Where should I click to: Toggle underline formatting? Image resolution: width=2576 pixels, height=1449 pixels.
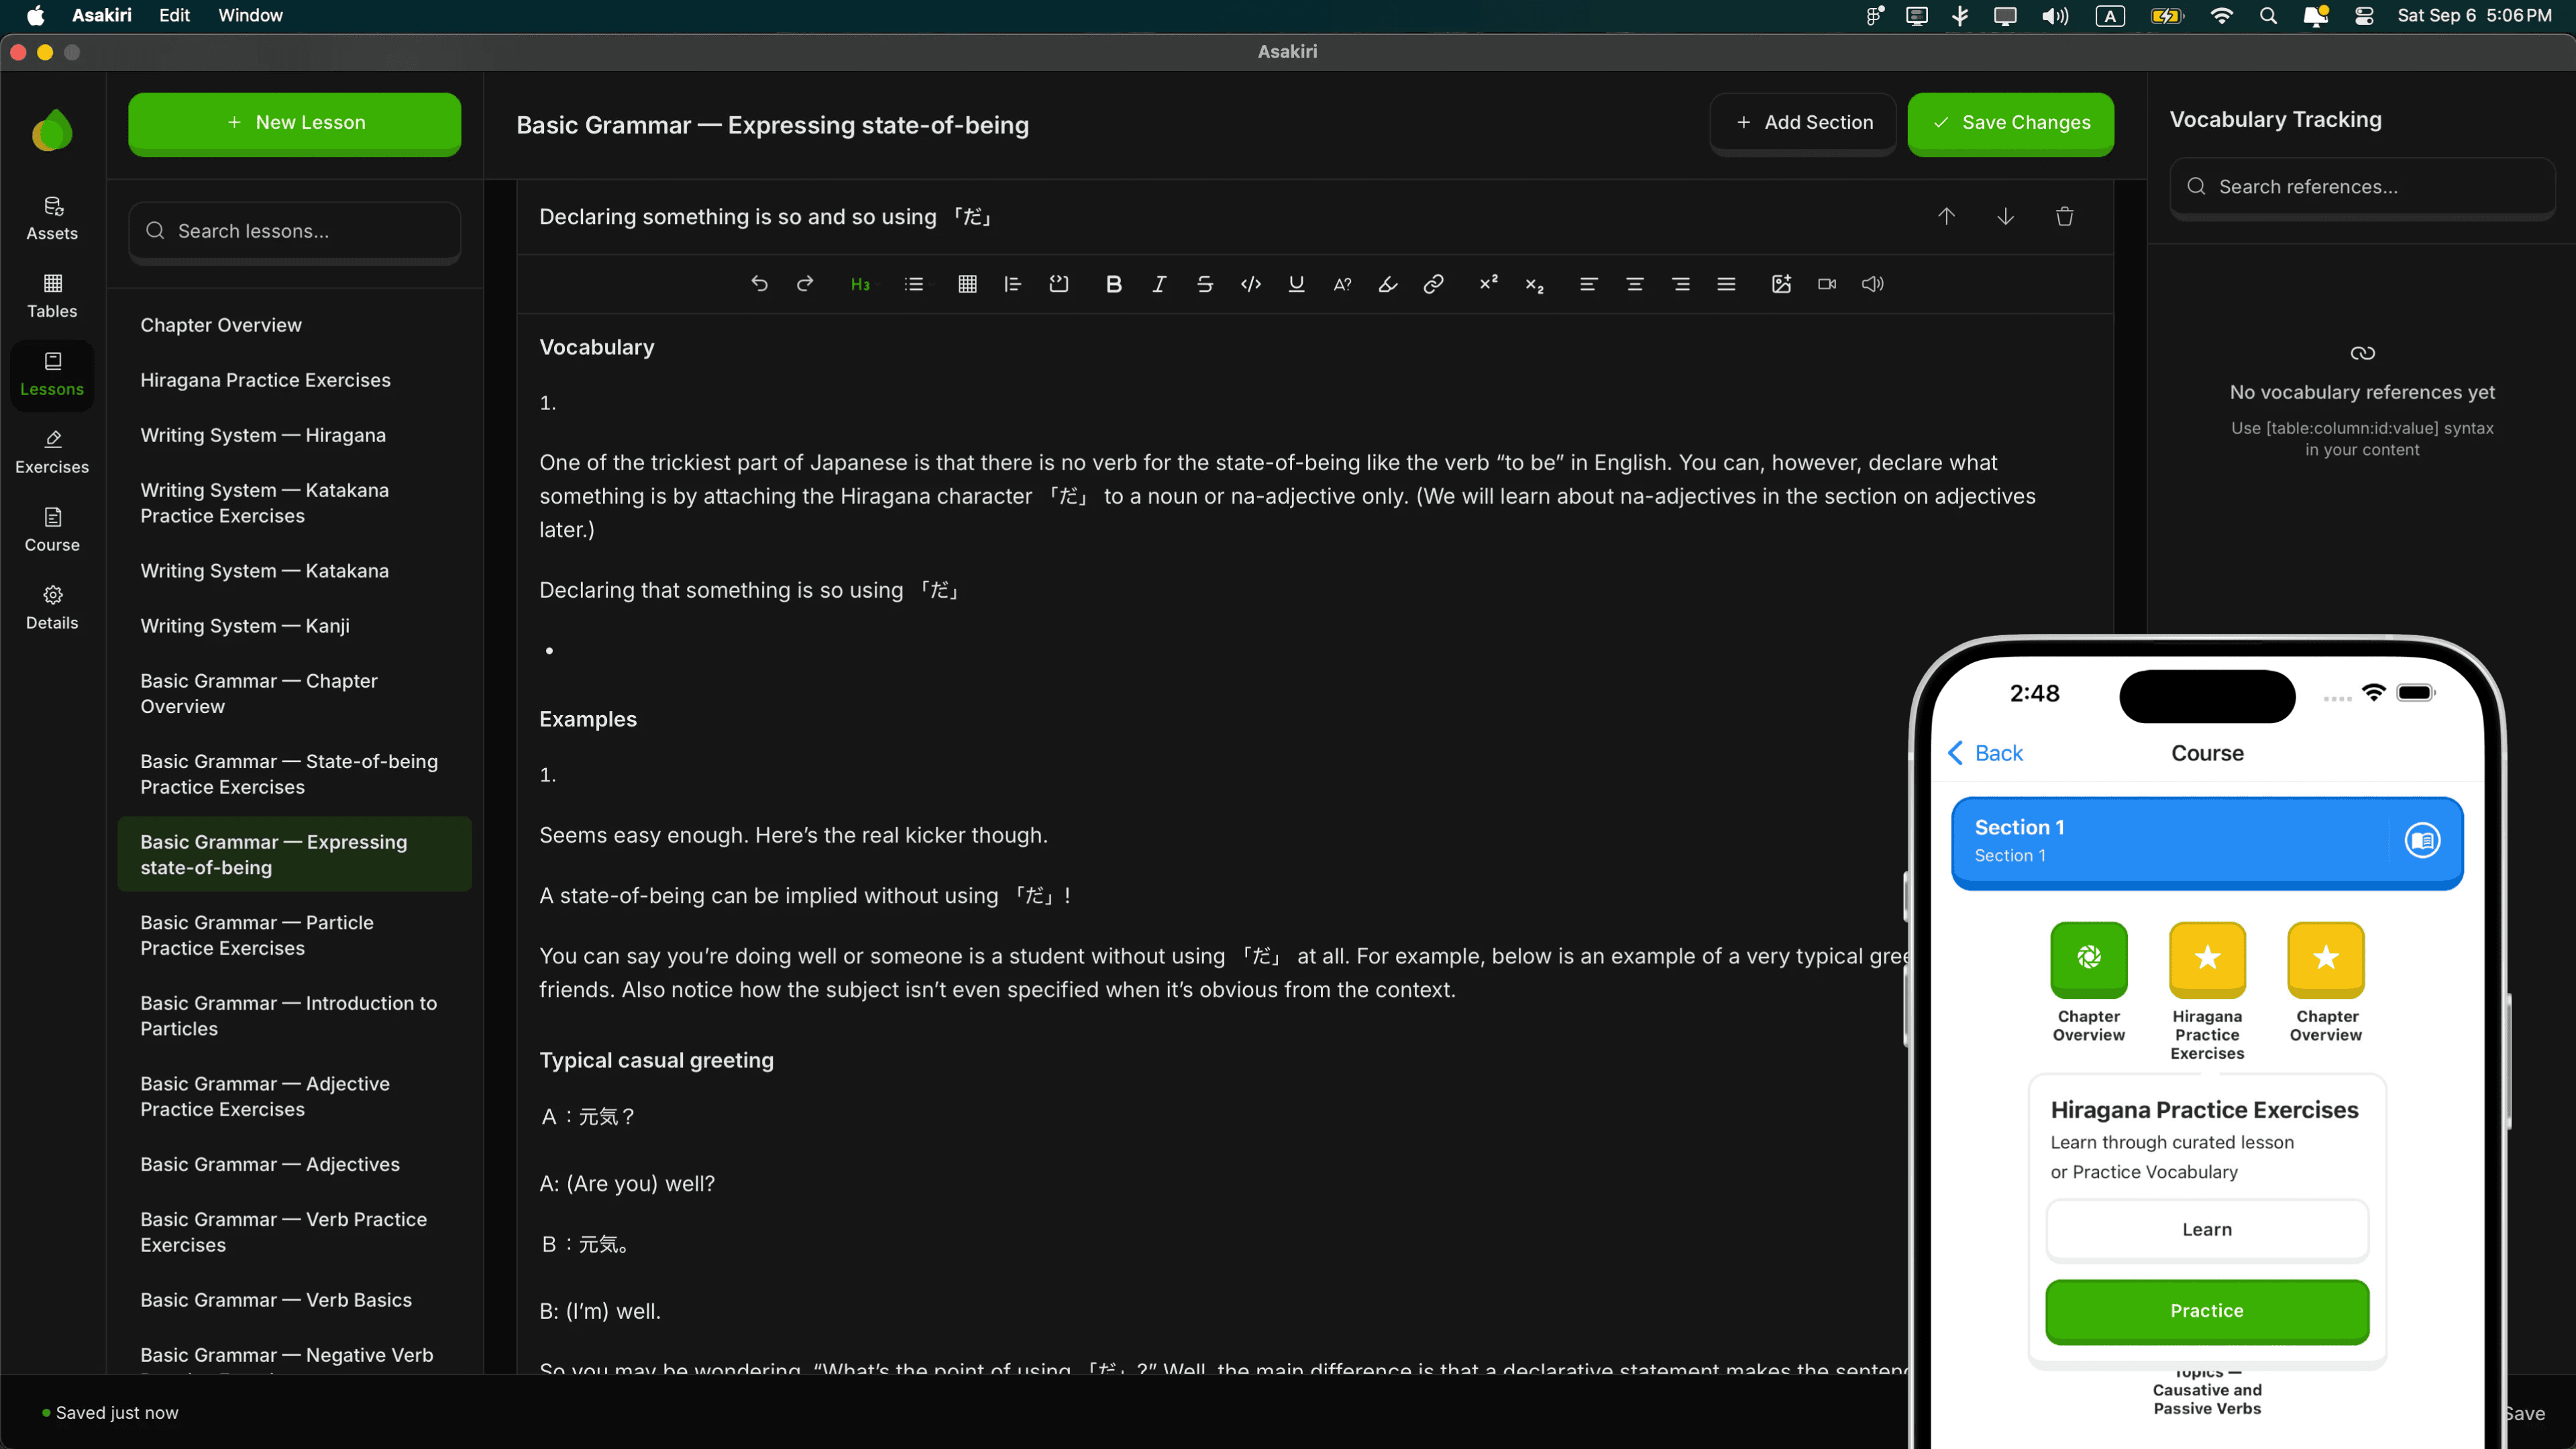click(1296, 284)
